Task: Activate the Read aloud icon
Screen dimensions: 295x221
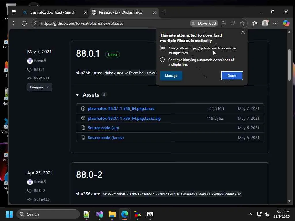Action: [x=233, y=23]
